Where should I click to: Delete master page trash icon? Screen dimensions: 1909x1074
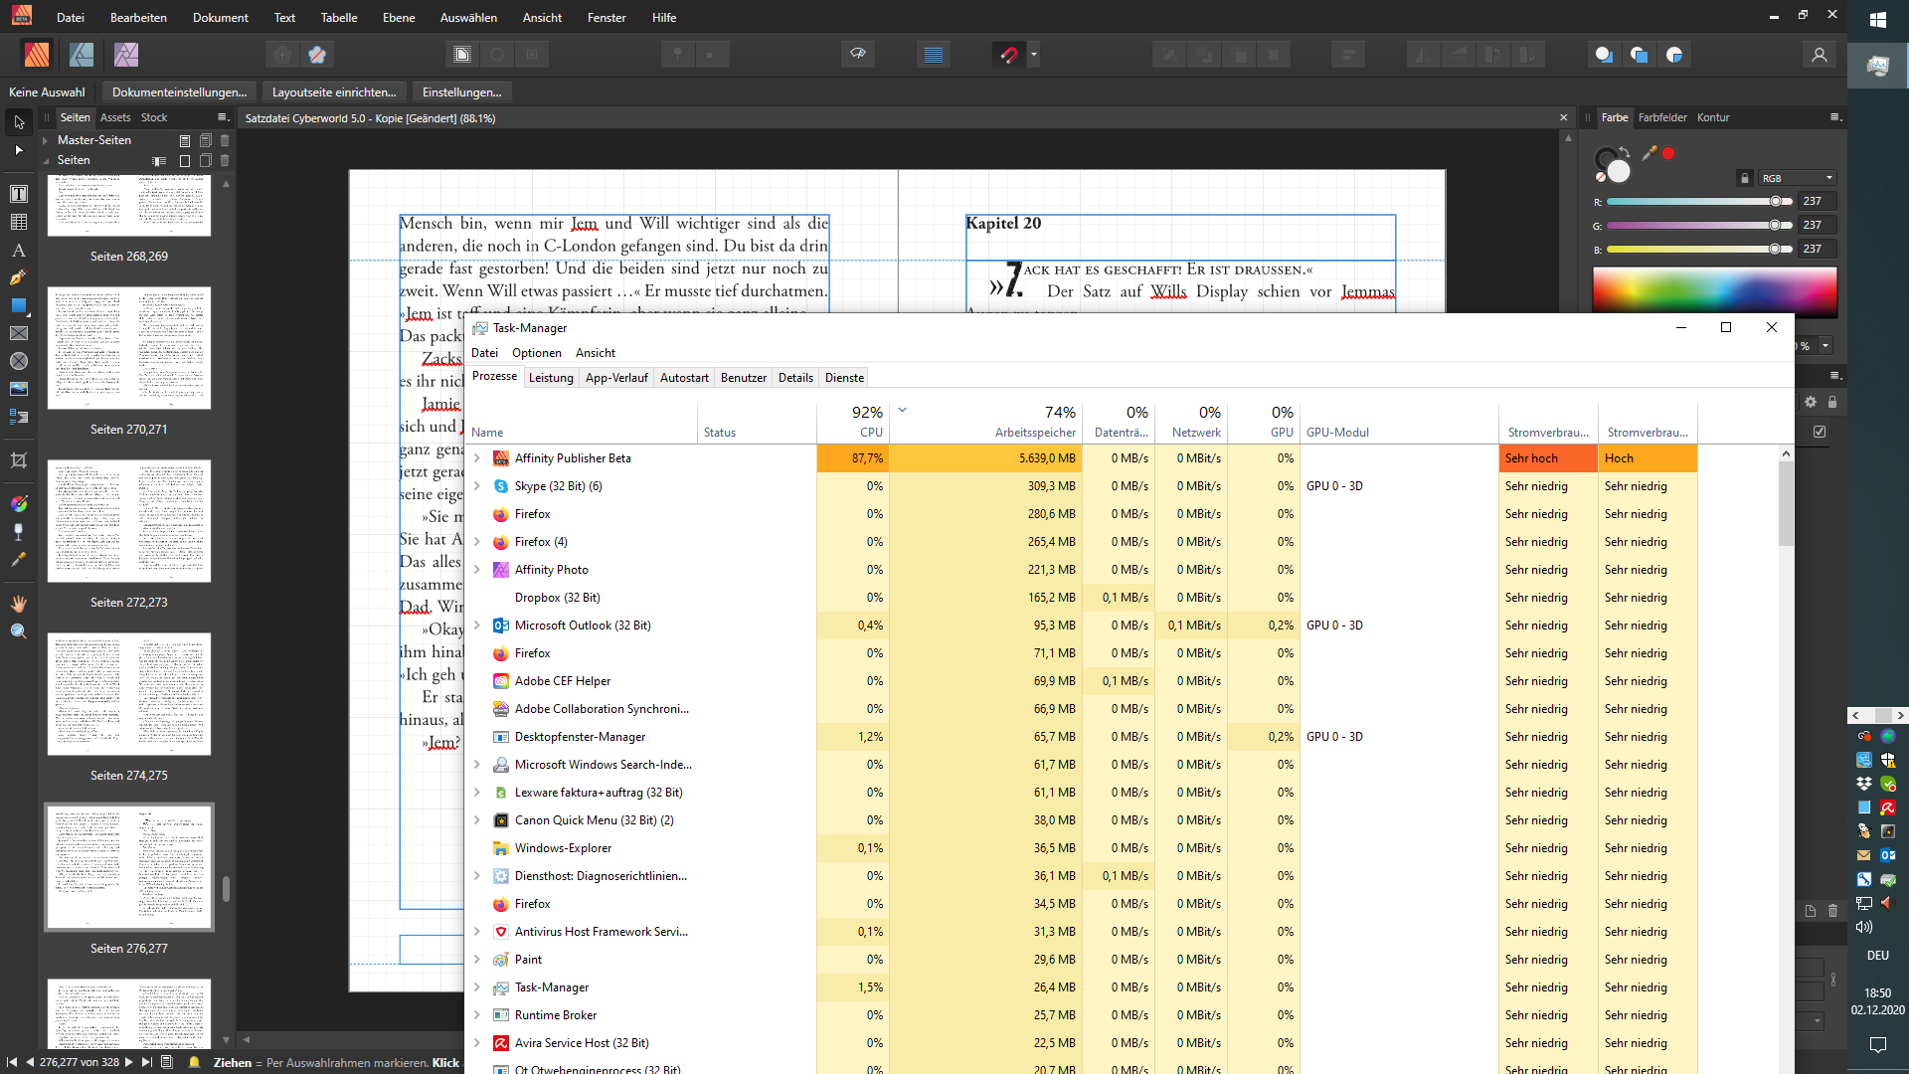(225, 140)
